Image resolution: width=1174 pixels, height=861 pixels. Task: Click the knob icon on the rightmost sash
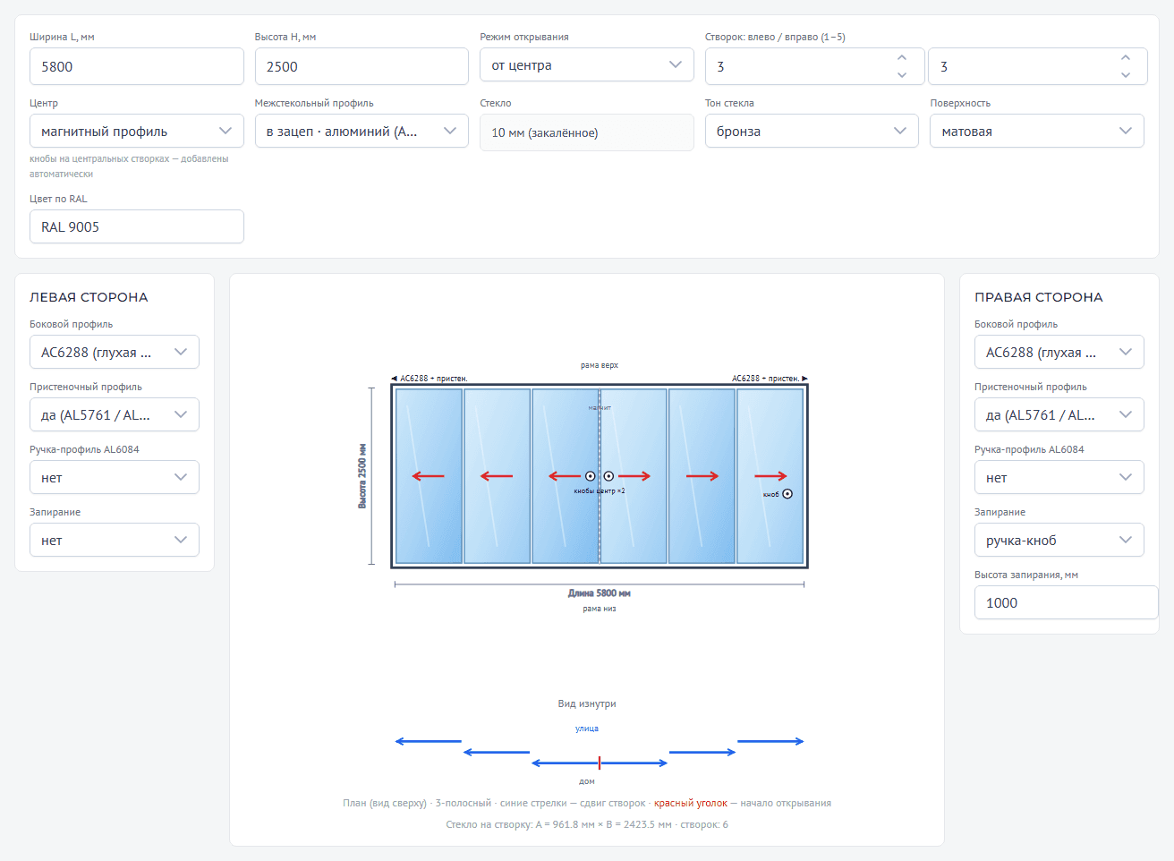click(x=787, y=494)
